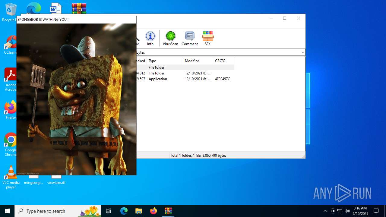Open the Windows Start menu
The image size is (386, 217).
point(7,211)
